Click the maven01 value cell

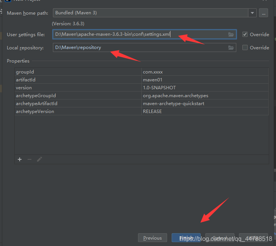point(205,80)
